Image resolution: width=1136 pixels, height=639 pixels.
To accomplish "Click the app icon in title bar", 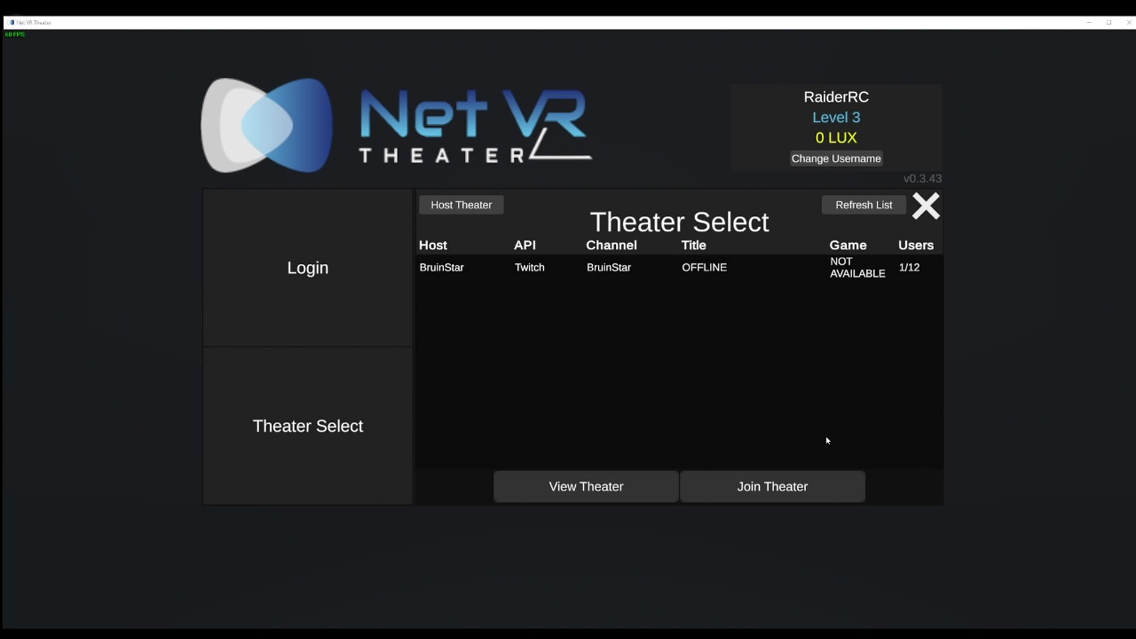I will [x=12, y=22].
